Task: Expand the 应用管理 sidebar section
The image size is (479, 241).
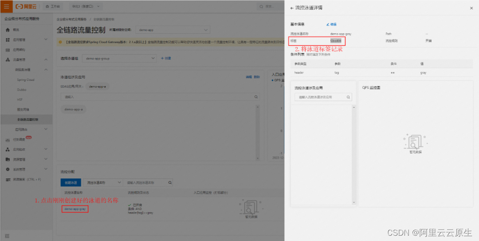Action: (46, 40)
